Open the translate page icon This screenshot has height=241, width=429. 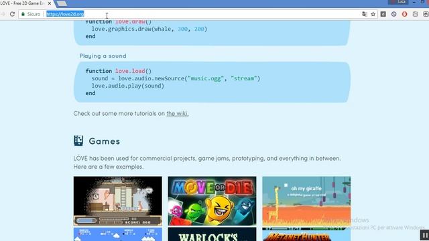point(365,14)
